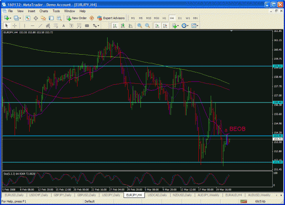Switch chart to candlesticks mode

tap(123, 26)
